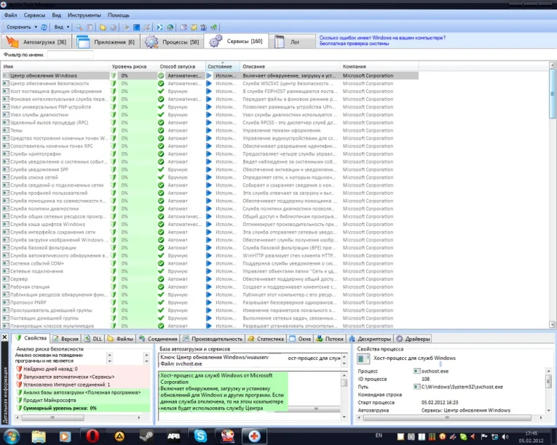Screen dimensions: 557x445
Task: Click the yellow folder icon in toolbar
Action: click(x=103, y=27)
